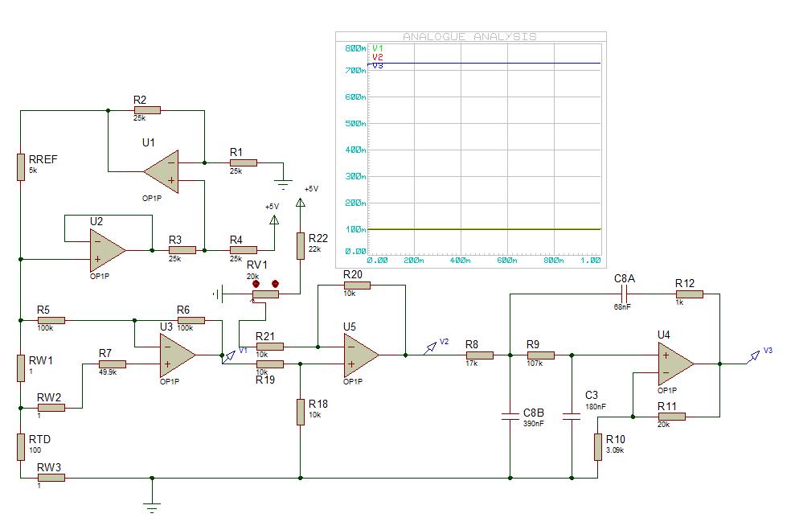Click resistor R1 25k

[x=243, y=163]
